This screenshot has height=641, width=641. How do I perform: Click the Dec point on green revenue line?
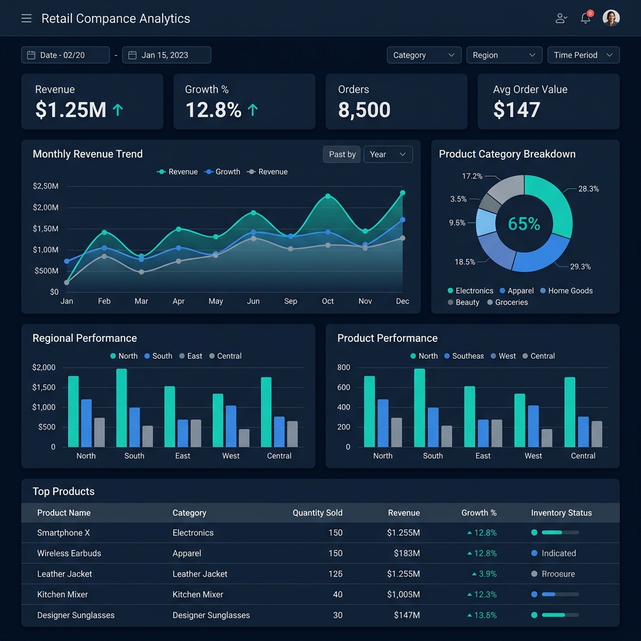[x=403, y=193]
